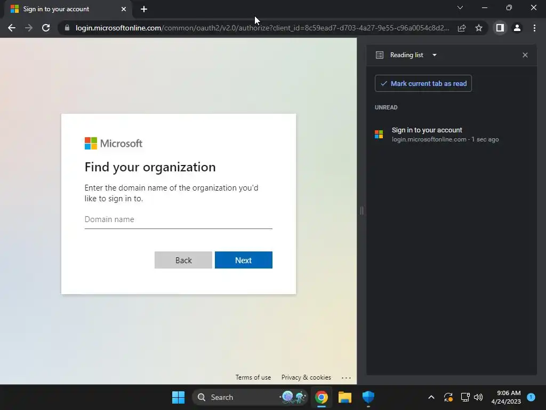Click into the Domain name input field

click(x=178, y=219)
